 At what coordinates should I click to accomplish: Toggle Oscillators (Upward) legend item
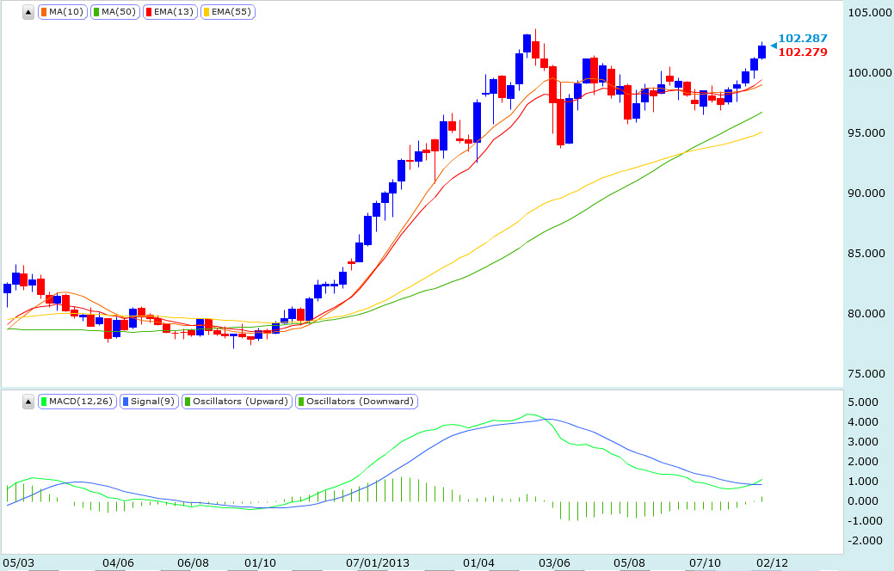click(x=237, y=402)
